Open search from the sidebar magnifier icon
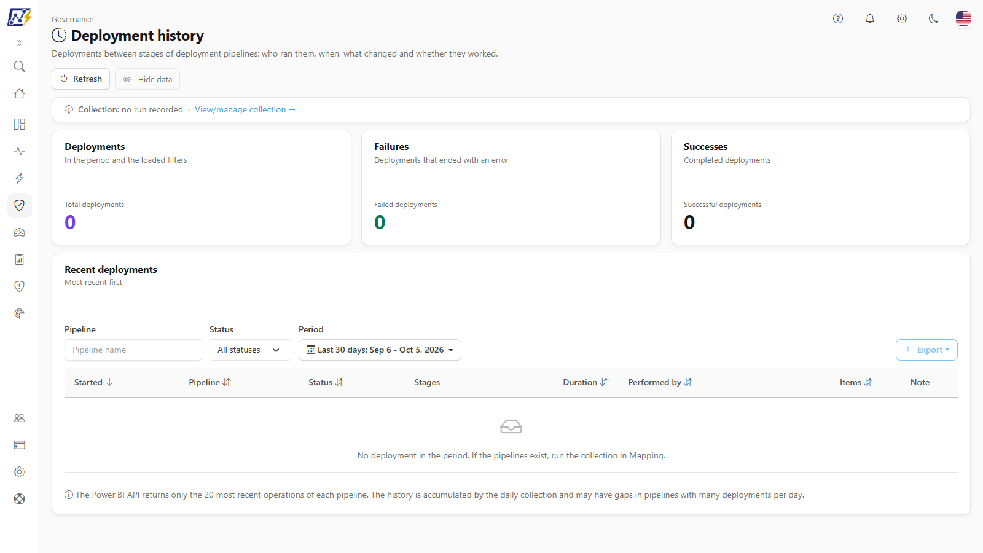The height and width of the screenshot is (553, 983). (x=20, y=66)
